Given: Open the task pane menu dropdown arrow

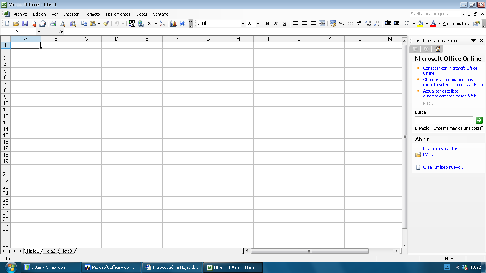Looking at the screenshot, I should pyautogui.click(x=473, y=41).
